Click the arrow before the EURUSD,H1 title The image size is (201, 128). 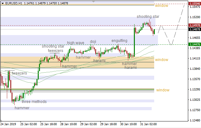pos(2,3)
